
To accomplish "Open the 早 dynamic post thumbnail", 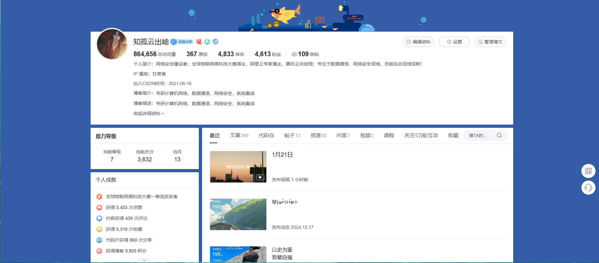I will coord(238,214).
